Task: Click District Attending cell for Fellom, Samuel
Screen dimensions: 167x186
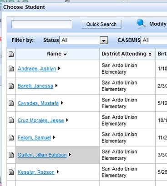Action: 127,138
